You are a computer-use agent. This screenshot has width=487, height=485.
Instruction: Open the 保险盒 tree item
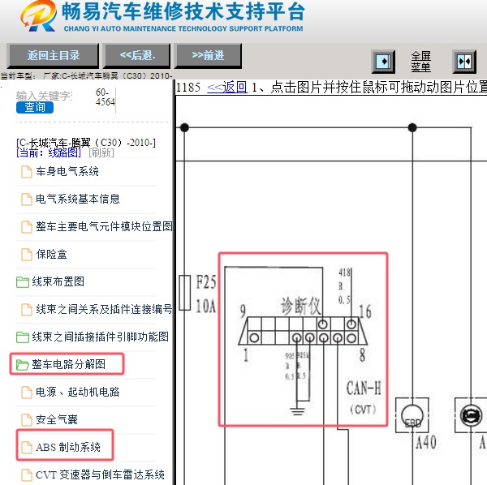pyautogui.click(x=51, y=254)
